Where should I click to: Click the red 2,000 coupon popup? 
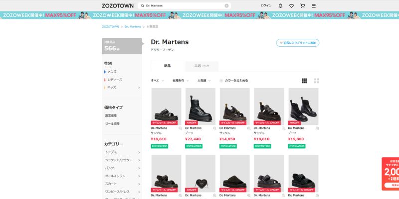coord(391,174)
